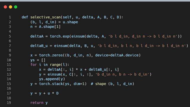Click 'A.shape[1]' on line 3
190x107 pixels.
click(50, 27)
